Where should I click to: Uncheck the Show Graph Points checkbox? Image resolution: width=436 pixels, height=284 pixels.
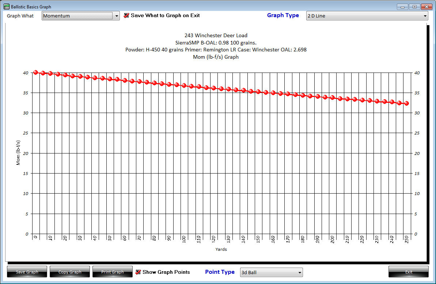(138, 272)
